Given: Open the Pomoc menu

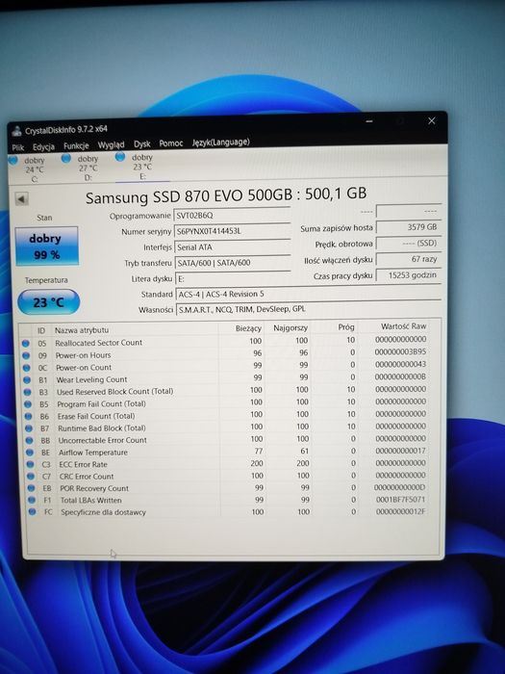Looking at the screenshot, I should 171,143.
